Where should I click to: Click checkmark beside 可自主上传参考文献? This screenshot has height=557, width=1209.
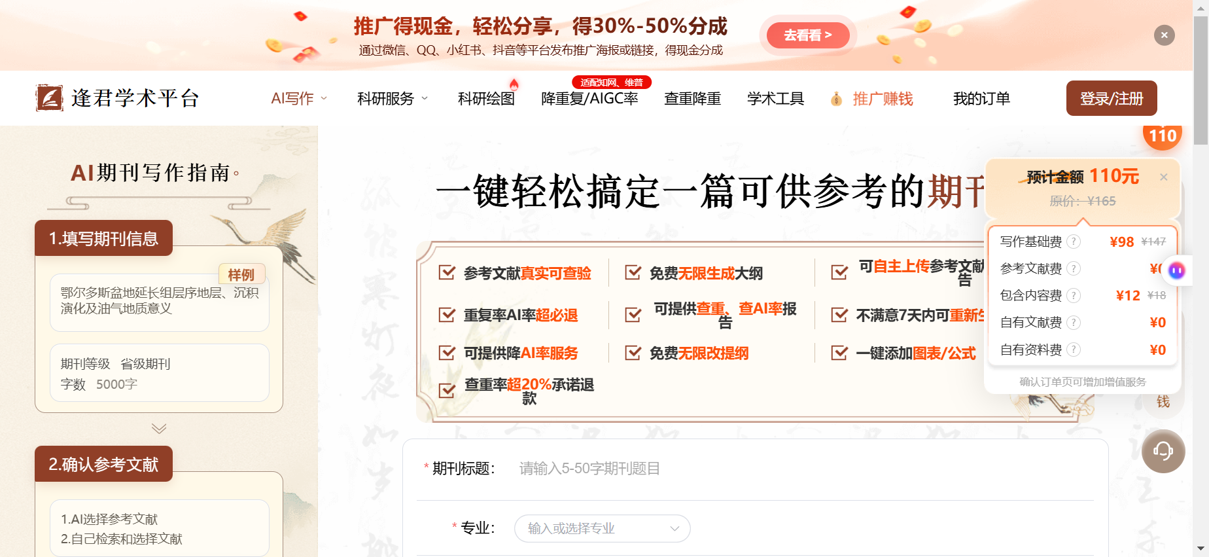pyautogui.click(x=839, y=272)
